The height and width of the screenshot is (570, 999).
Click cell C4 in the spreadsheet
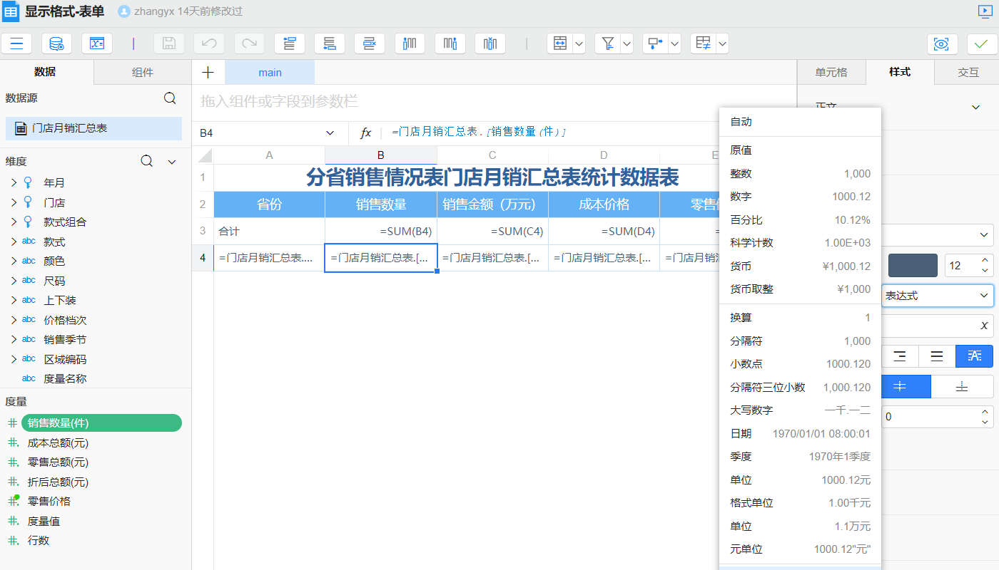tap(492, 258)
